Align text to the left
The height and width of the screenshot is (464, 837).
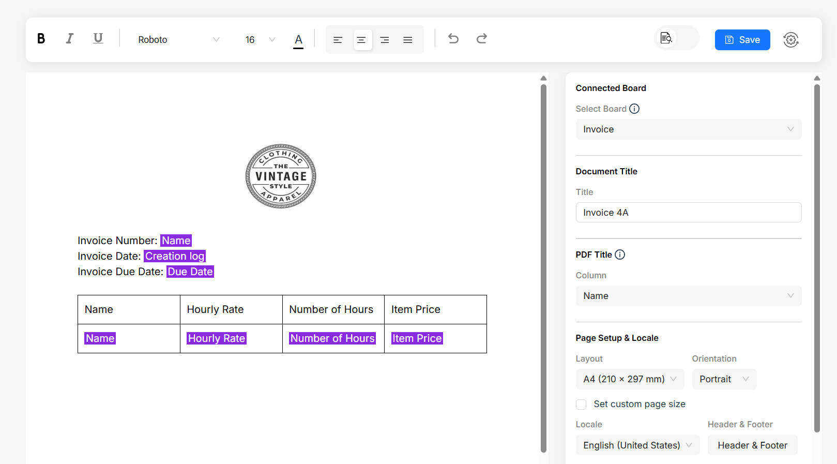(x=338, y=40)
